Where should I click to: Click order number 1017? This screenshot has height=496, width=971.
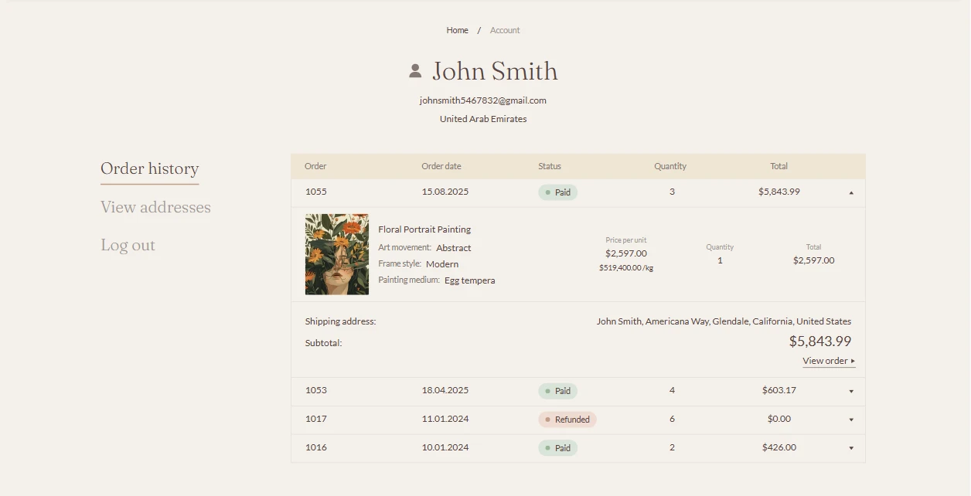(x=316, y=419)
